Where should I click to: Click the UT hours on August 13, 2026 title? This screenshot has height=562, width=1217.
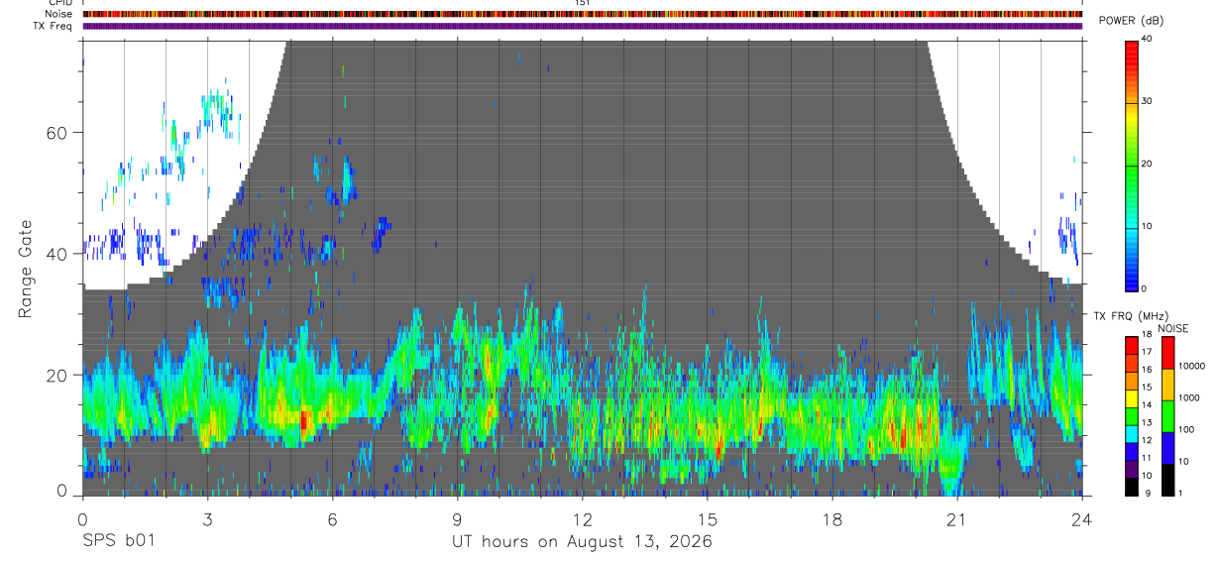582,542
